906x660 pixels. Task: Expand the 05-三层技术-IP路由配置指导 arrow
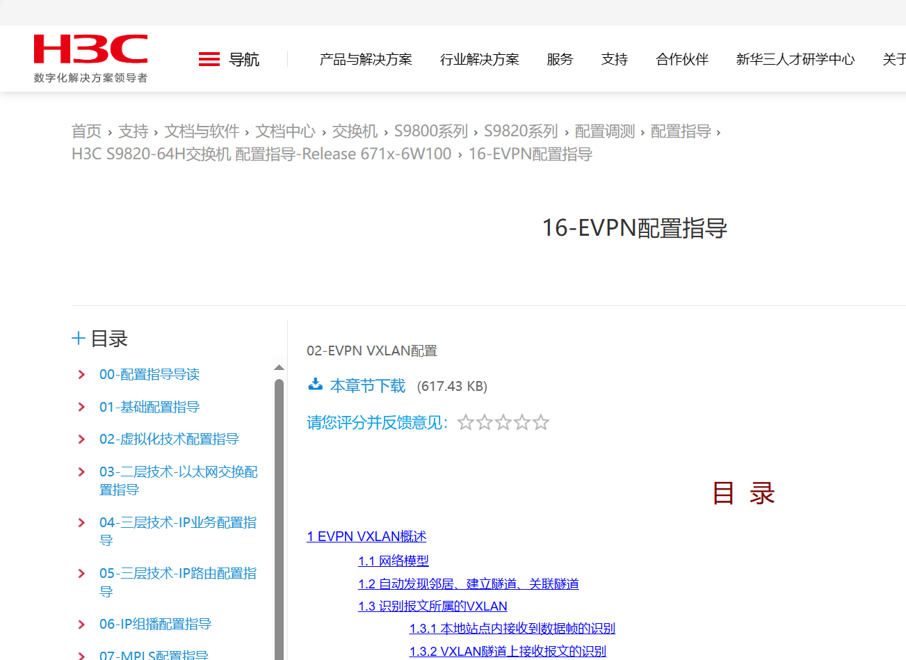[x=81, y=574]
